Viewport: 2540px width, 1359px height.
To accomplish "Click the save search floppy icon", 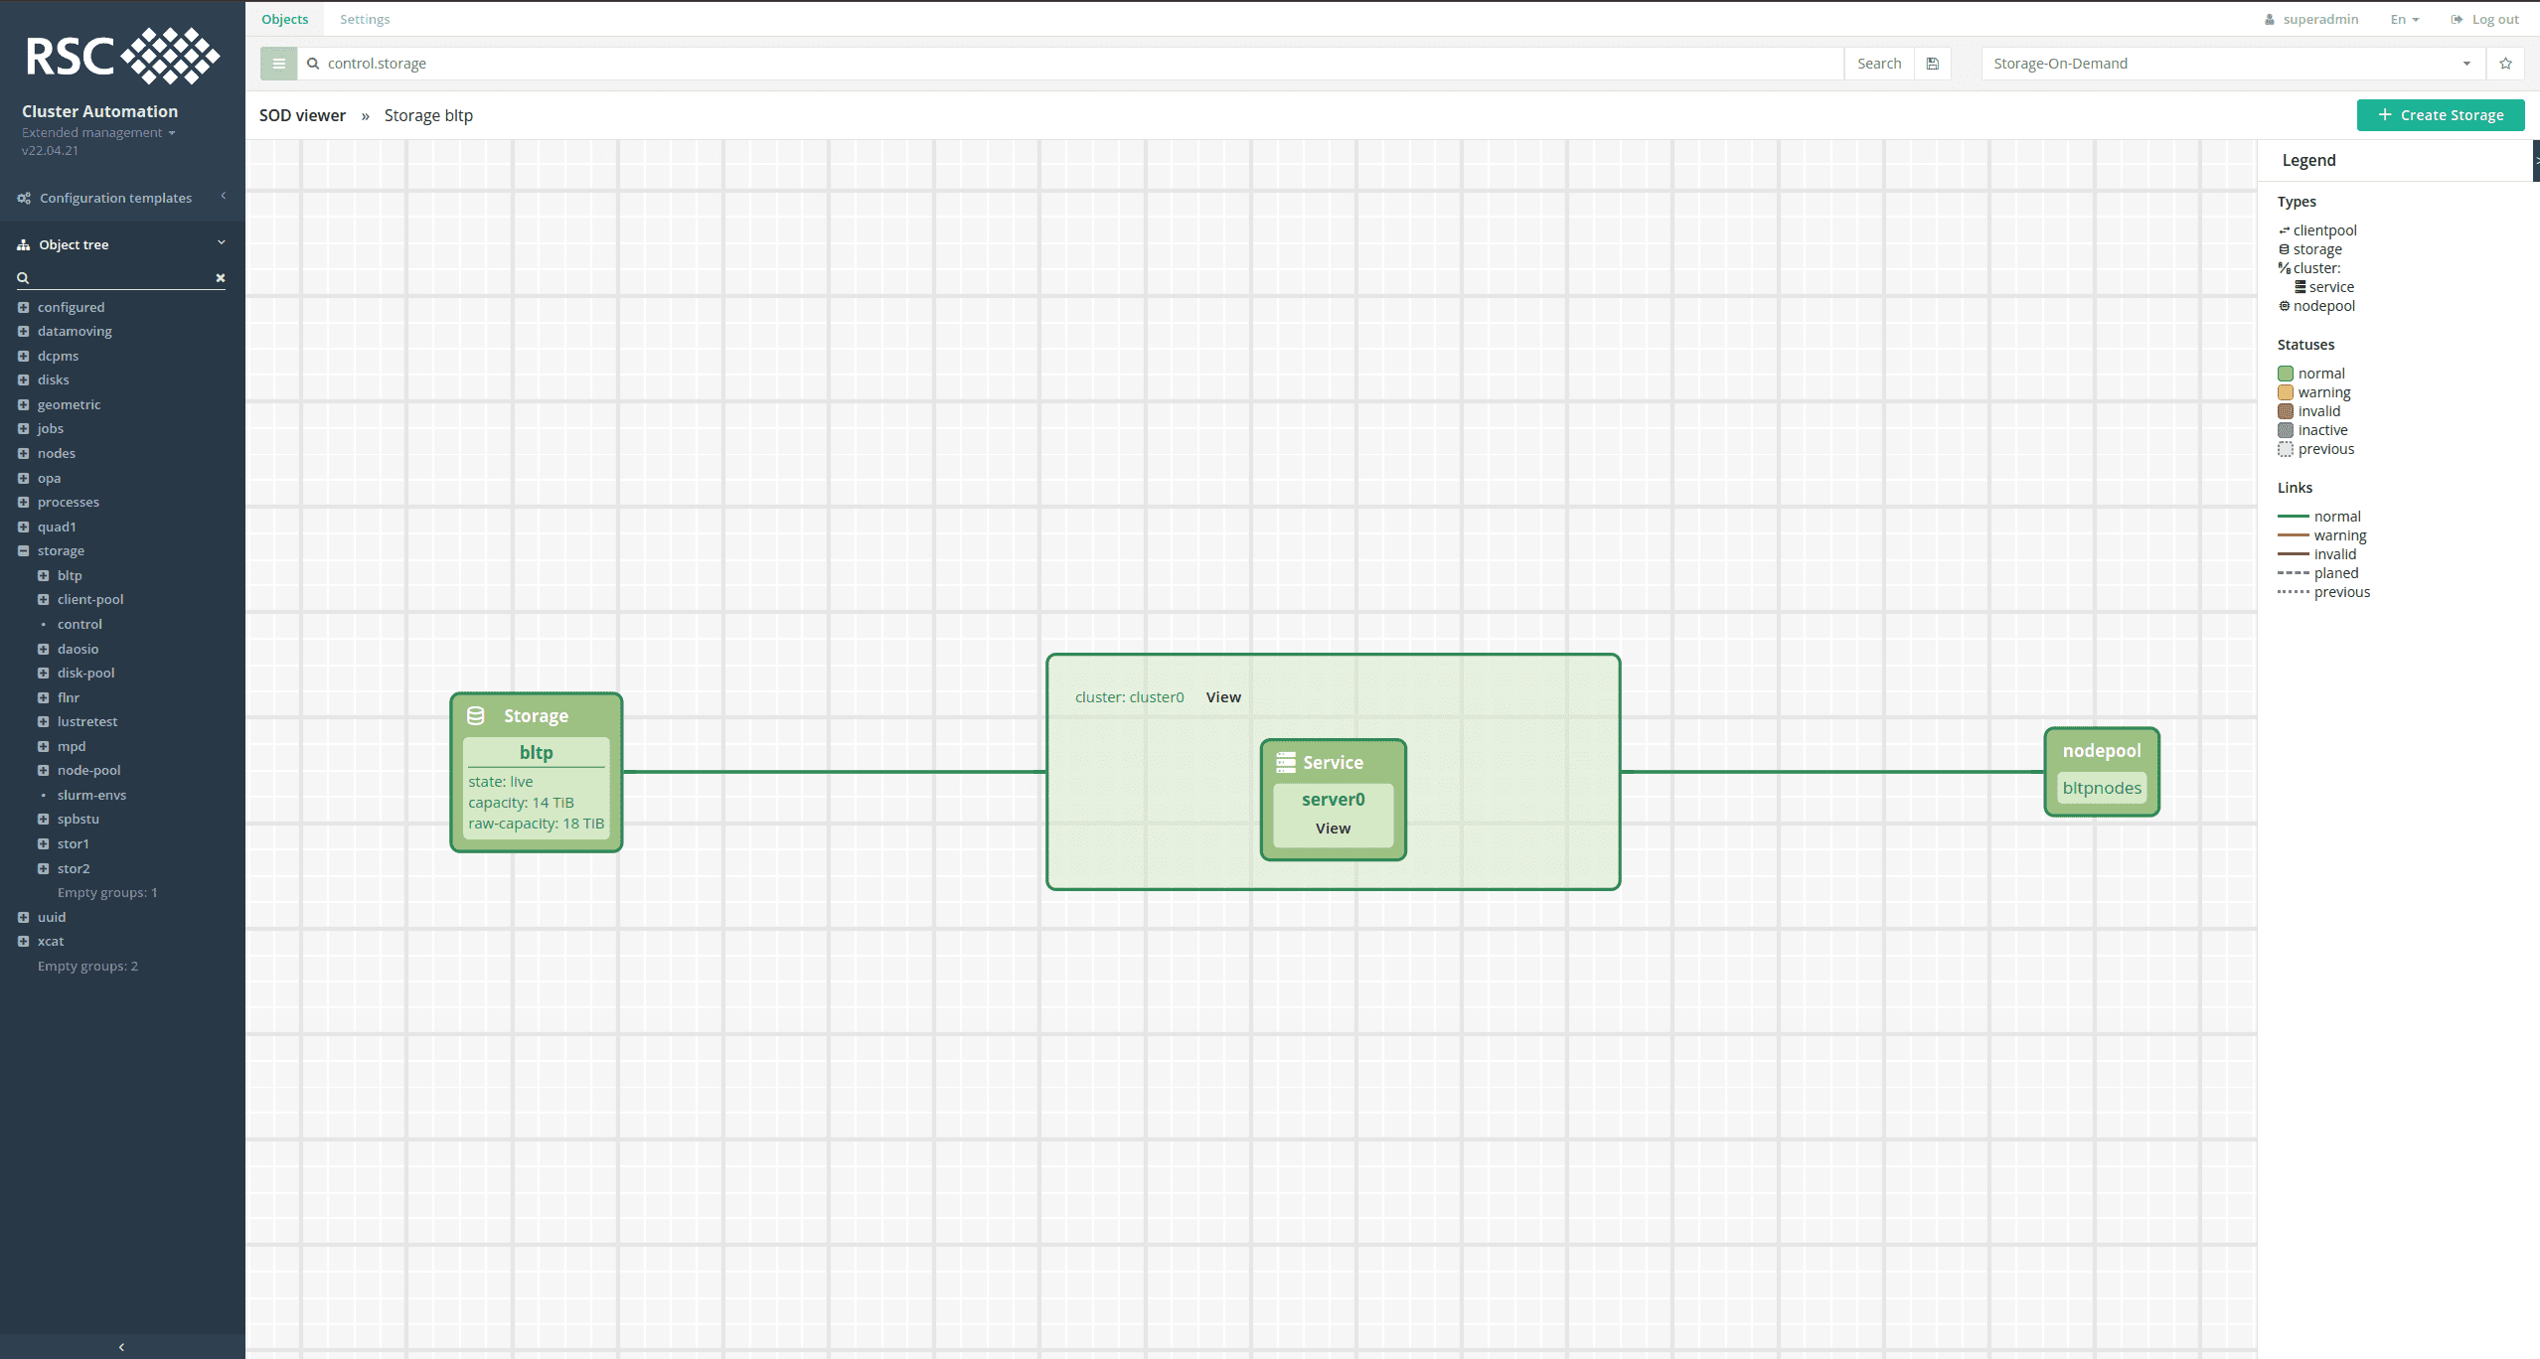I will 1933,64.
